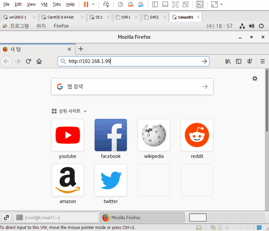This screenshot has width=269, height=231.
Task: Open the Help menu
Action: click(x=70, y=4)
